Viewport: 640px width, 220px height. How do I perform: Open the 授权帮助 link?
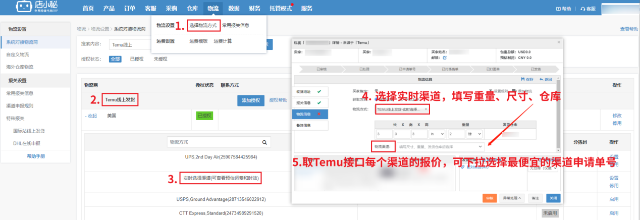tap(279, 100)
